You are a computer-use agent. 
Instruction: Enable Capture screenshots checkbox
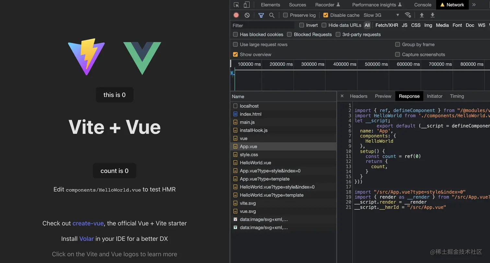pos(398,54)
